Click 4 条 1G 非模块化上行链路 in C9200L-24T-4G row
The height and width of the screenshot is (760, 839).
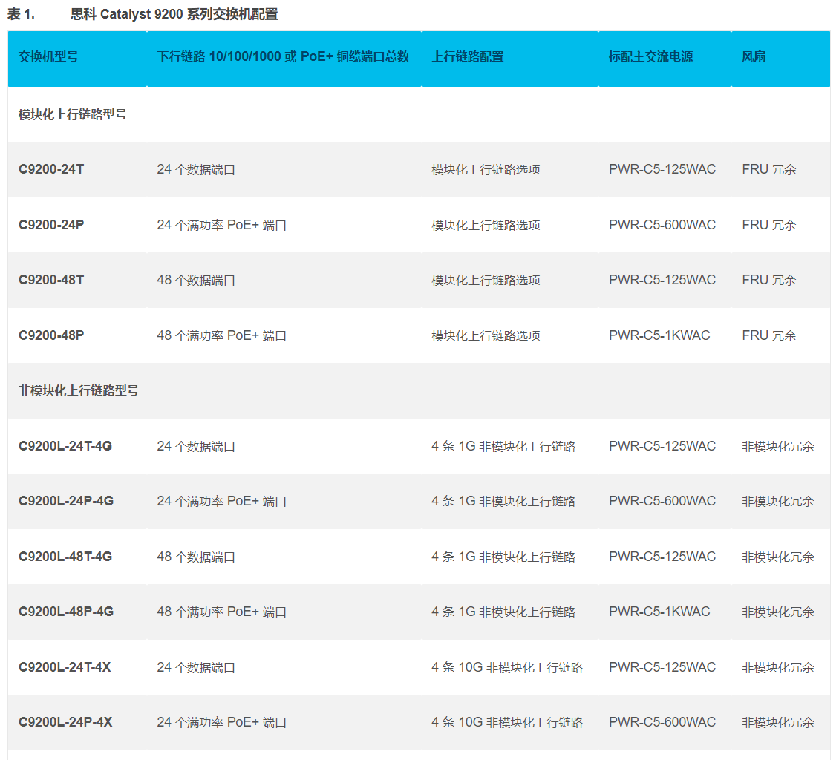(503, 446)
